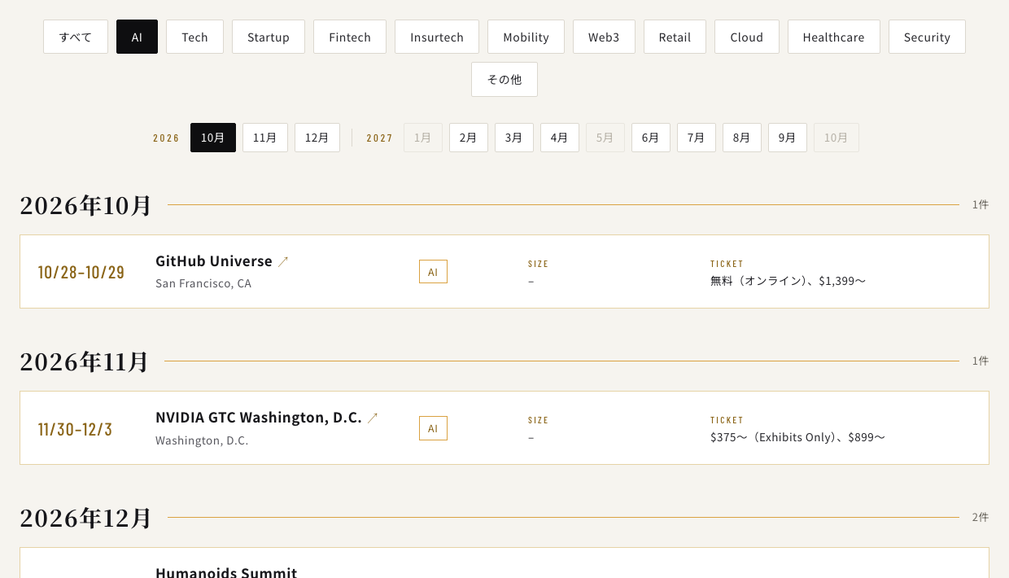Open NVIDIA GTC Washington external link arrow
The width and height of the screenshot is (1009, 578).
coord(373,418)
